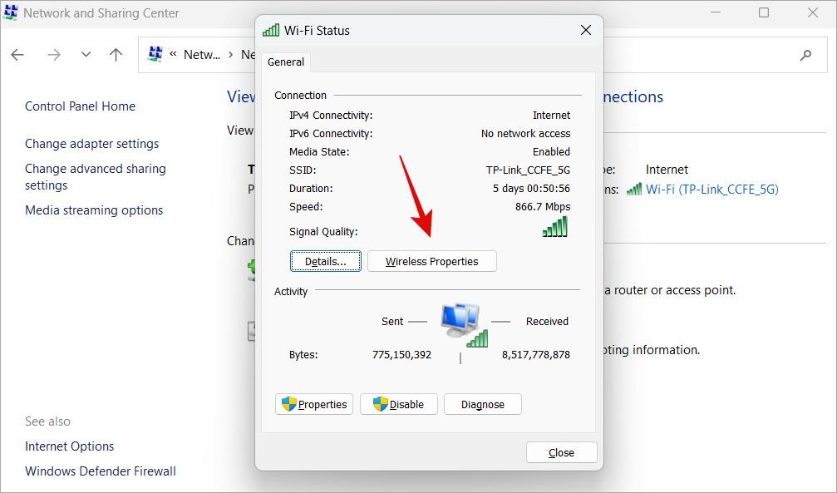Click the Network and Sharing Center title icon
The height and width of the screenshot is (493, 837).
[x=11, y=12]
